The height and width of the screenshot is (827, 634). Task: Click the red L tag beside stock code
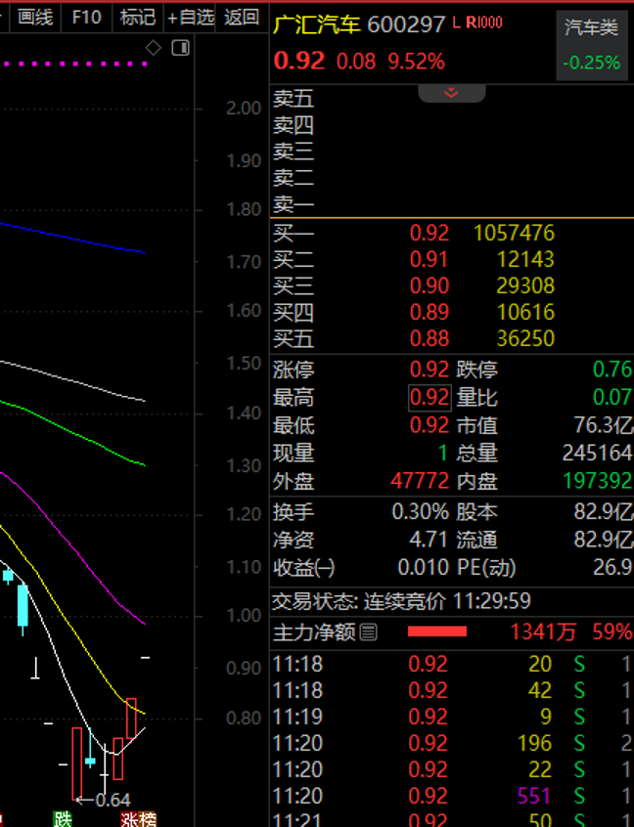point(457,22)
